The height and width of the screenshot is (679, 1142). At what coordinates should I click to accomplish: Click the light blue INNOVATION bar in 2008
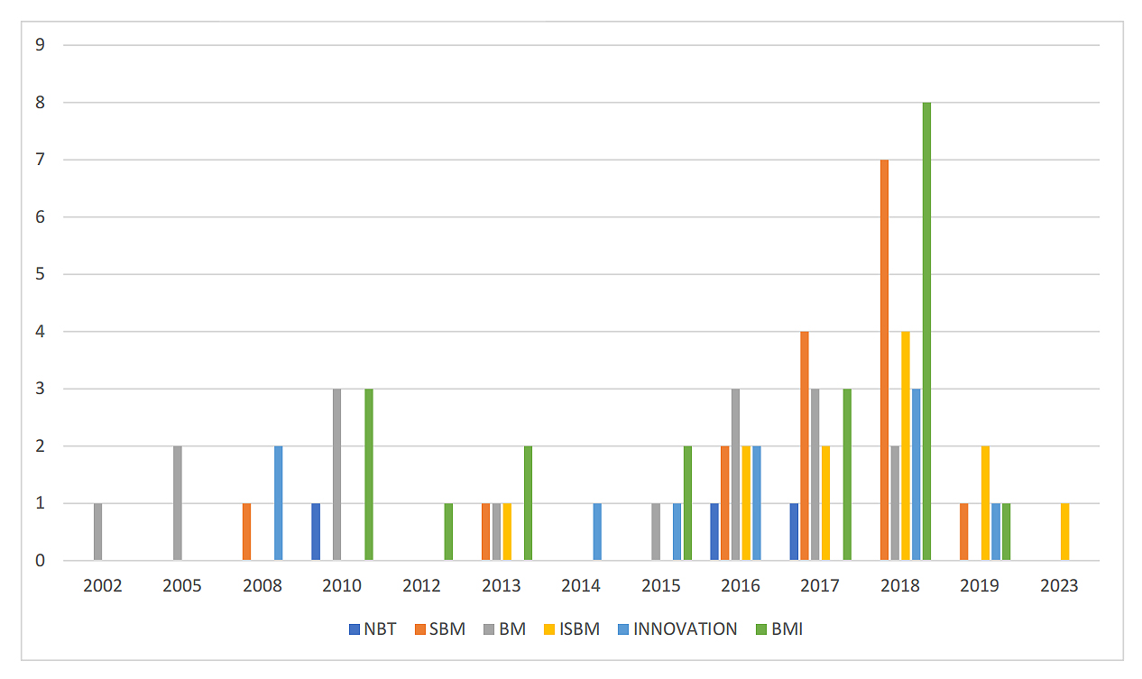[x=279, y=503]
